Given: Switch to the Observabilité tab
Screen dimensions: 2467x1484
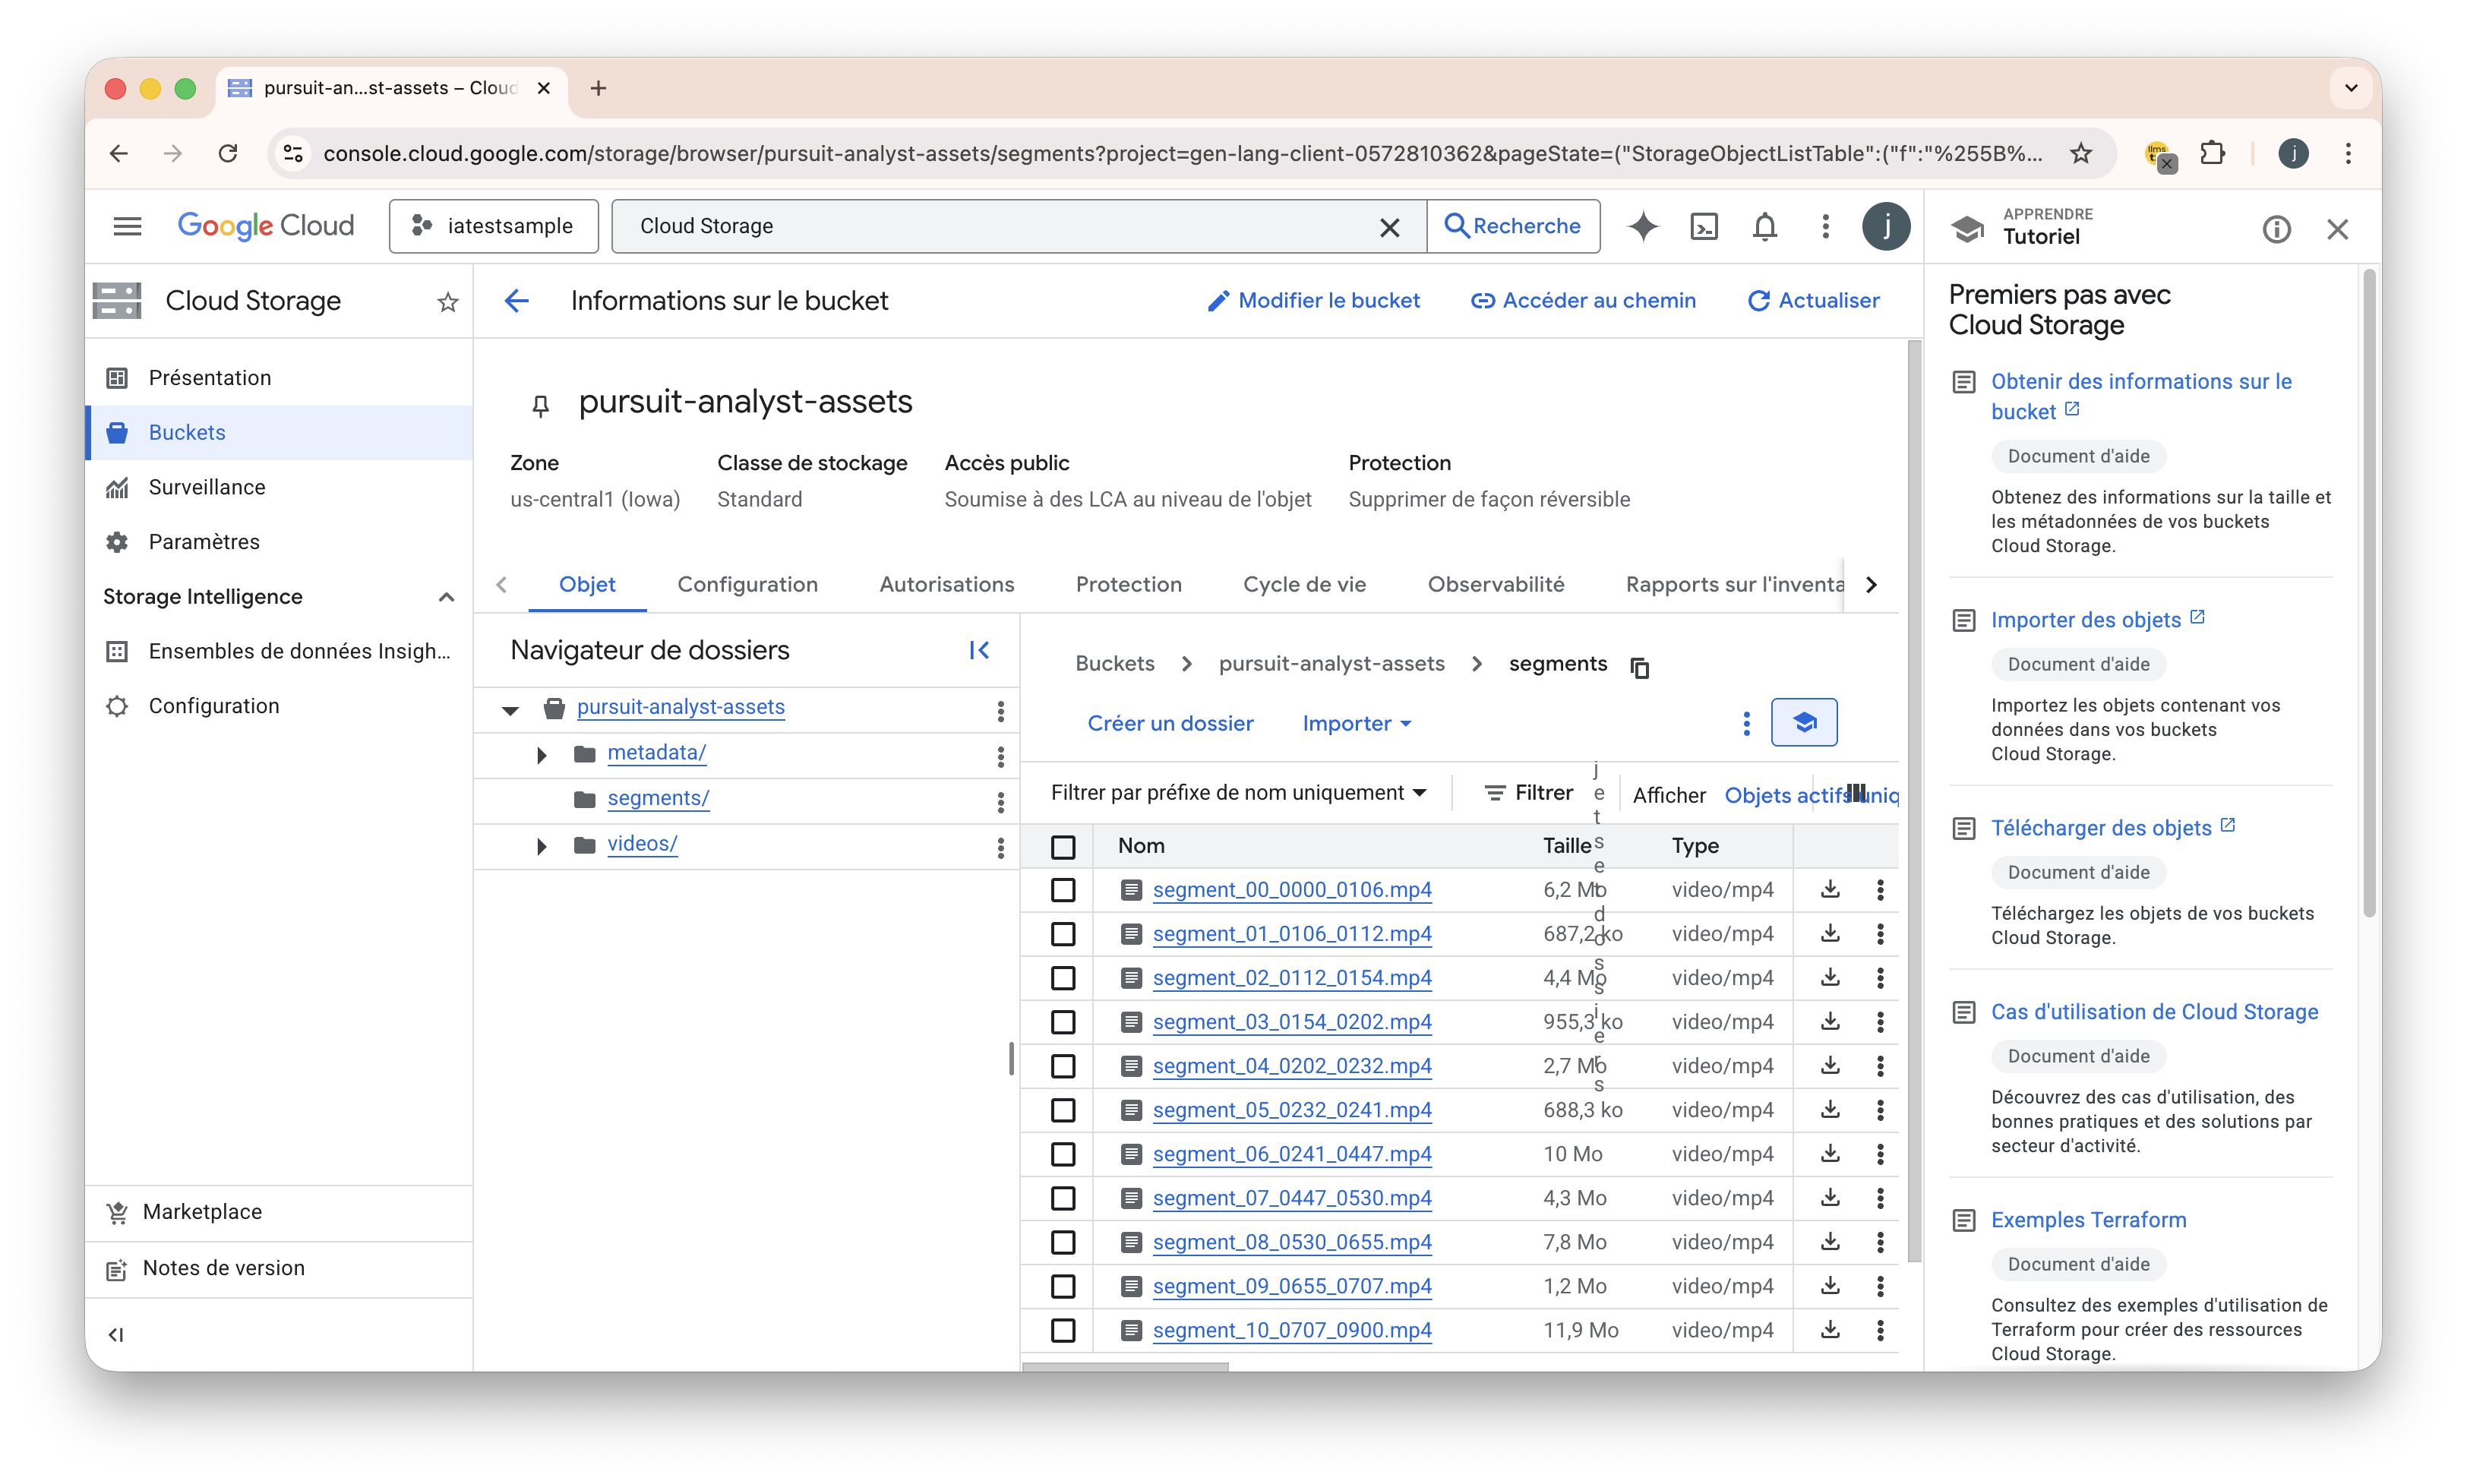Looking at the screenshot, I should coord(1495,584).
